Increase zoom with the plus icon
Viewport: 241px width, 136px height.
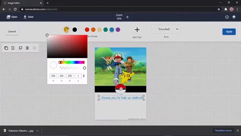127,17
